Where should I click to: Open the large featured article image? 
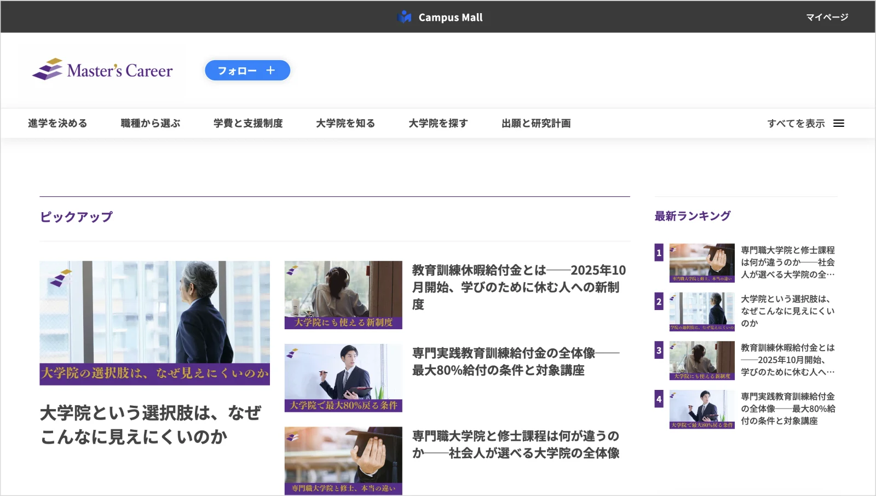coord(154,323)
